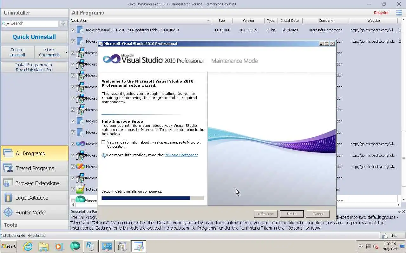Activate Hunter Mode
406x253 pixels.
[34, 213]
